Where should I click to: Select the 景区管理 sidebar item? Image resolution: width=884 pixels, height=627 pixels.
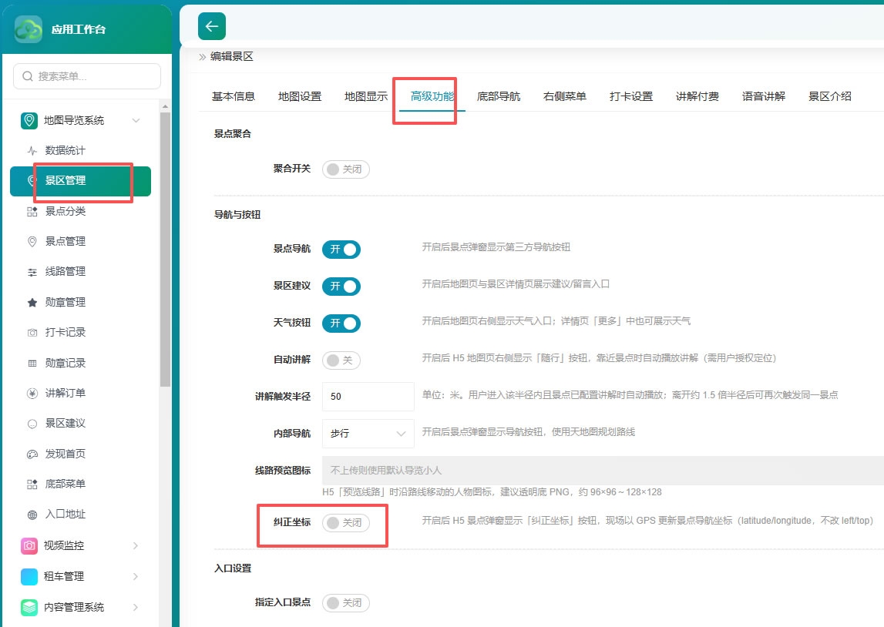81,181
